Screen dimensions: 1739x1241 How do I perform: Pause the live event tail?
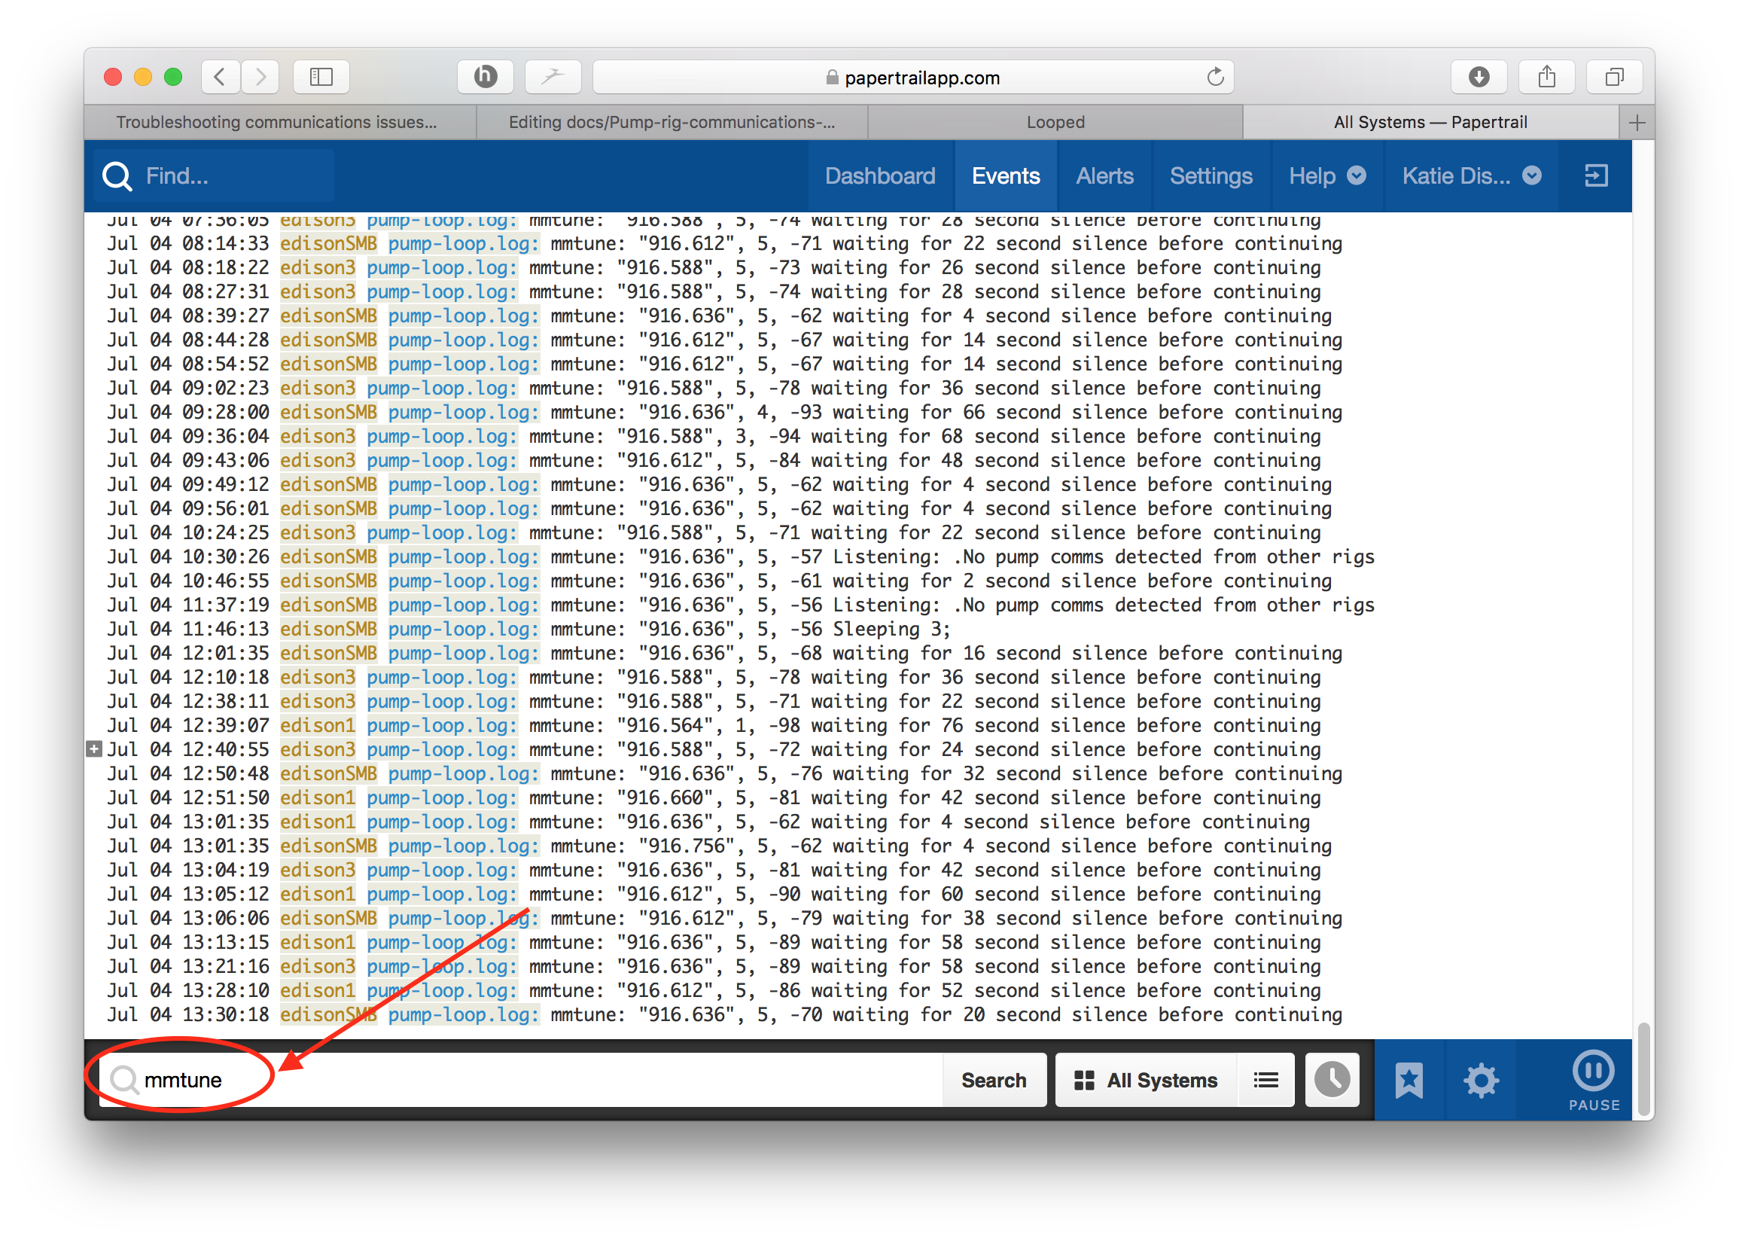[1594, 1081]
